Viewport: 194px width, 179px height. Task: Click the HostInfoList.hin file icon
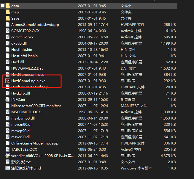click(8, 56)
